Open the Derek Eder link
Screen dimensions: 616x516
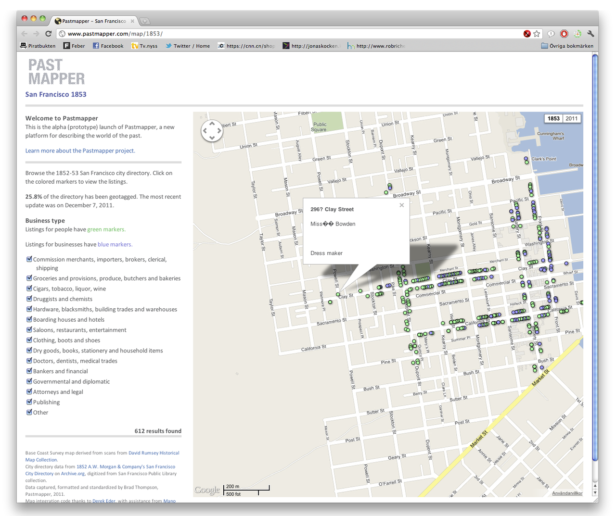104,501
